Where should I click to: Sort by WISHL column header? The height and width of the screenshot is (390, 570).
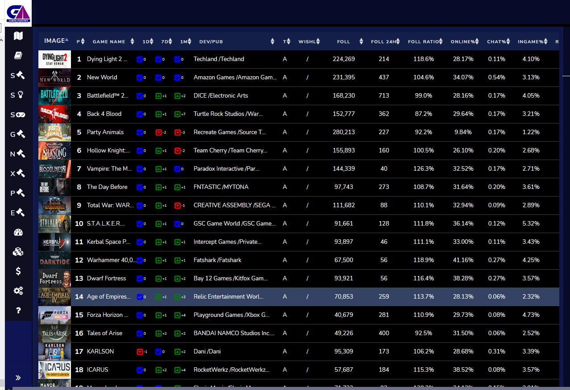tap(309, 41)
